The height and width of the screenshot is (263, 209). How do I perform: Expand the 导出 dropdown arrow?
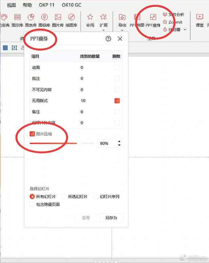point(122,30)
